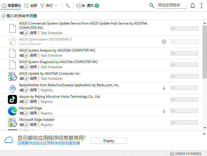This screenshot has height=156, width=207.
Task: Open the 自订 filter tab
Action: 47,6
